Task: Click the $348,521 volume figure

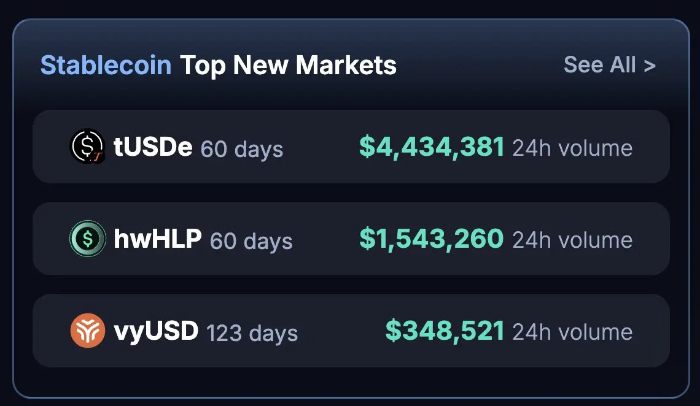Action: (445, 331)
